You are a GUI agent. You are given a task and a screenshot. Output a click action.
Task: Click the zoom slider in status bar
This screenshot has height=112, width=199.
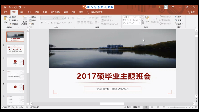(x=175, y=107)
